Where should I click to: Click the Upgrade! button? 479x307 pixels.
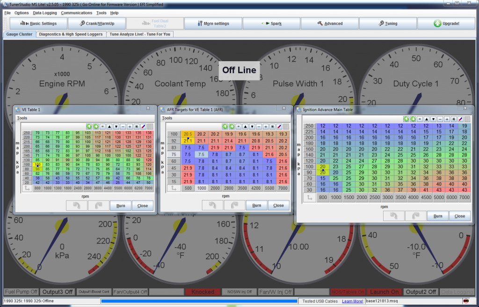click(446, 23)
